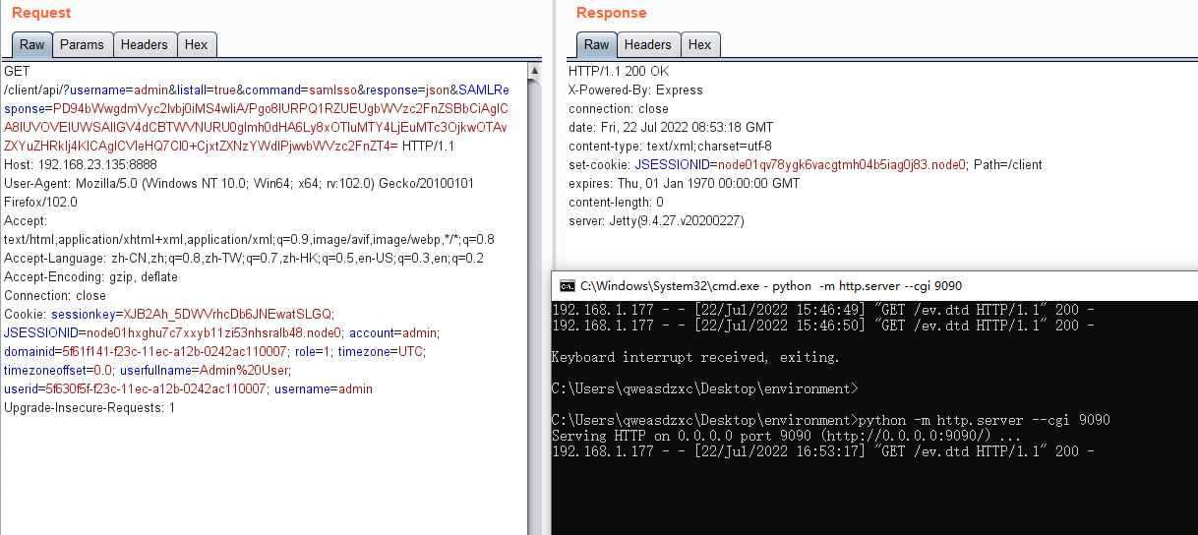Click the Connection: close request line
1198x535 pixels.
point(55,296)
